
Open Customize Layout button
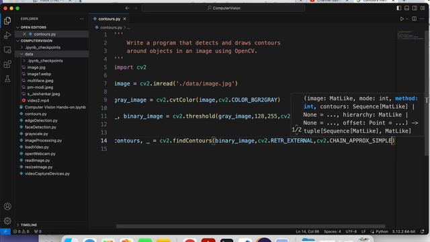(423, 8)
